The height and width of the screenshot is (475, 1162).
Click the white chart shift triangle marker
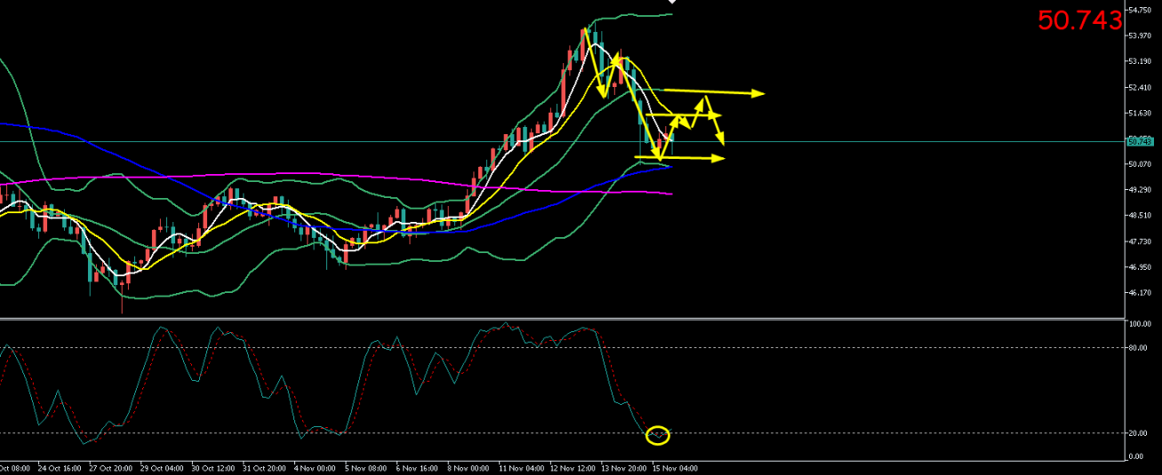(671, 4)
